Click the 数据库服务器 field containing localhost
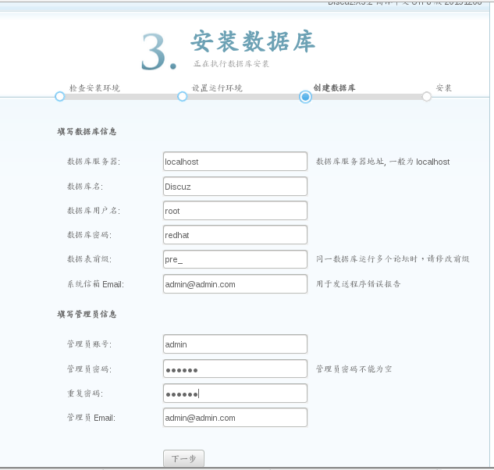This screenshot has width=494, height=470. (x=235, y=162)
